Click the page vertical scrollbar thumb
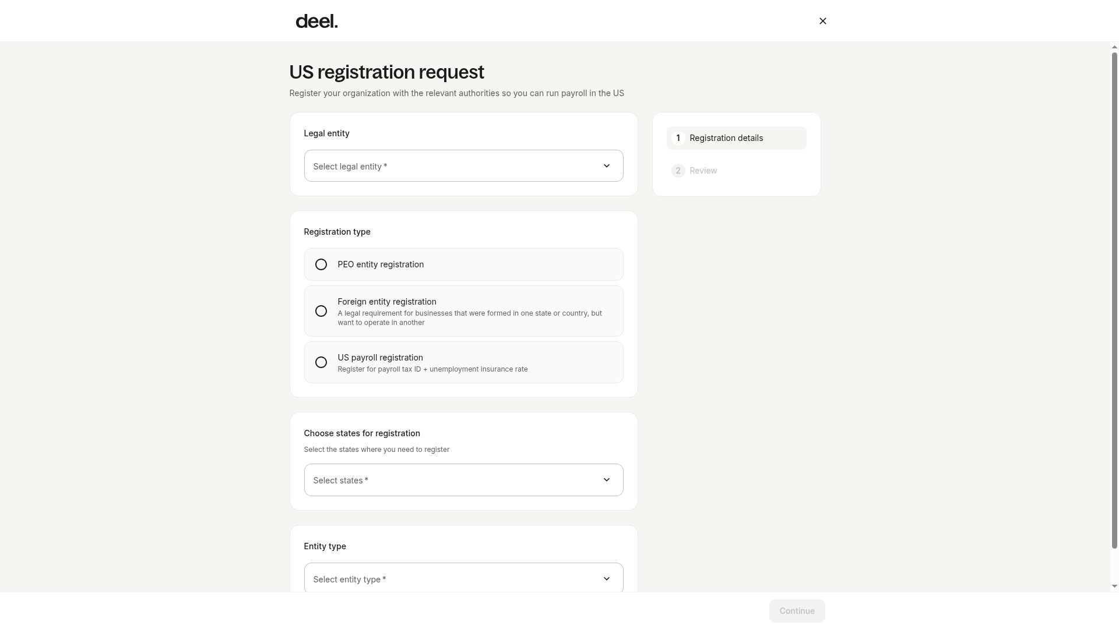 click(1114, 301)
